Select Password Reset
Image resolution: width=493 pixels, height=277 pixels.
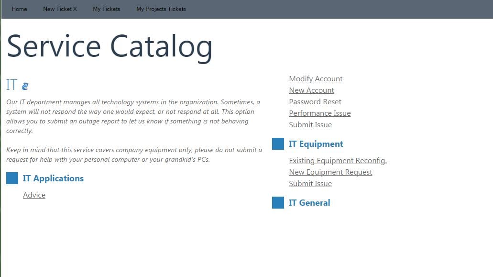point(315,101)
